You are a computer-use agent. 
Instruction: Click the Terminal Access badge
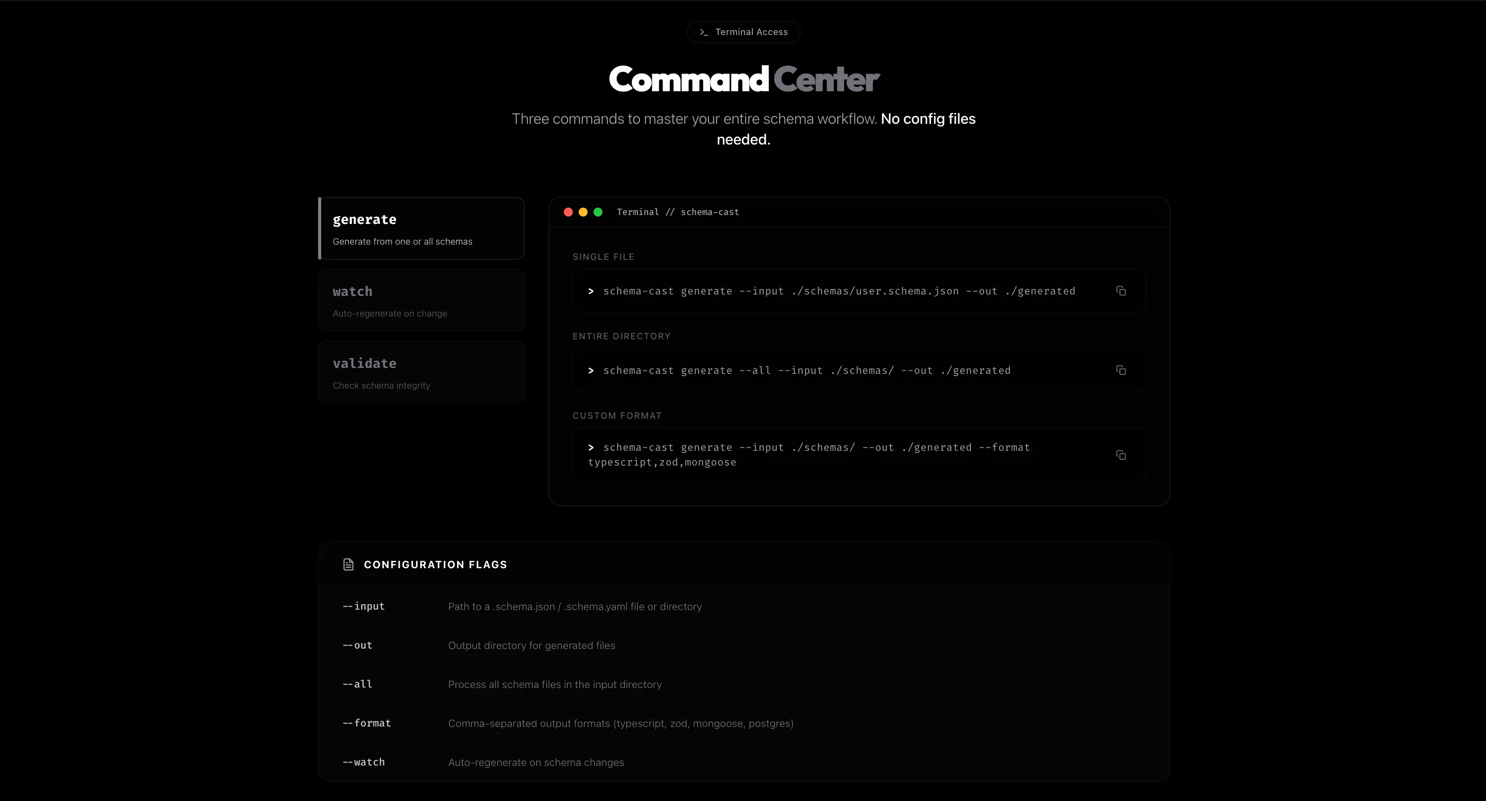pos(743,32)
